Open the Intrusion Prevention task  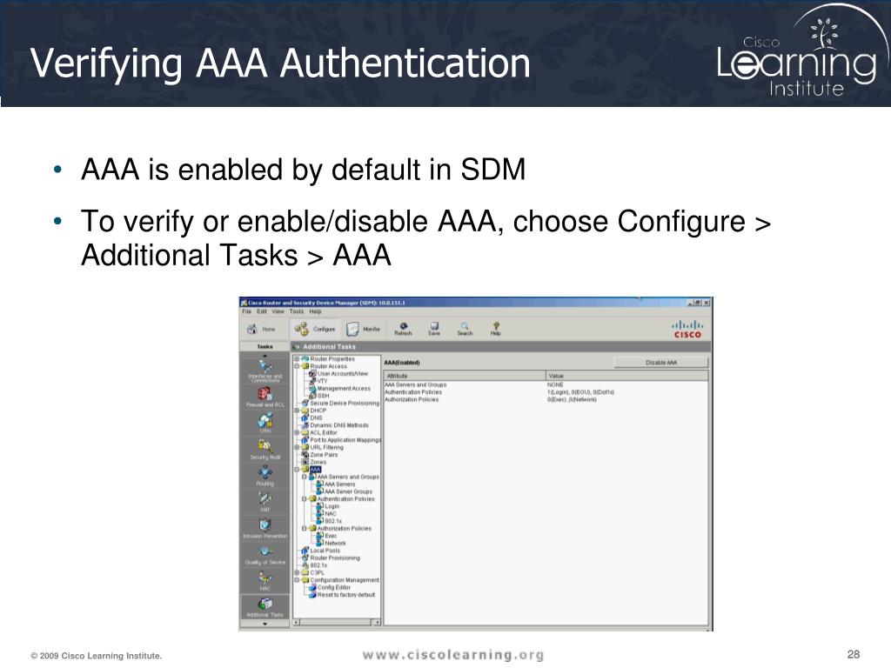point(265,526)
